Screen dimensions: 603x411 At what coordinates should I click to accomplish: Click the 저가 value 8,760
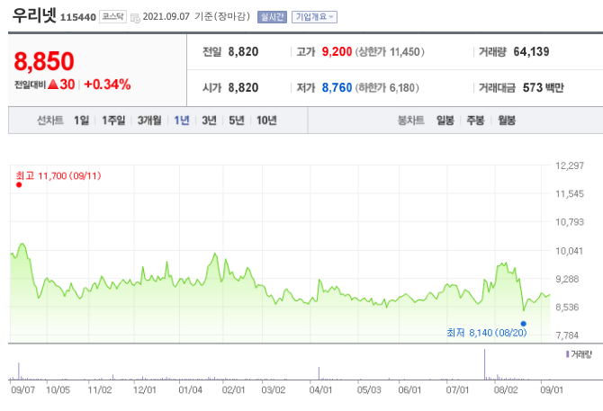pos(337,87)
